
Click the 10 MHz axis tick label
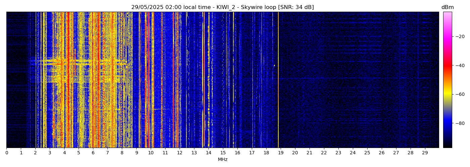point(151,153)
